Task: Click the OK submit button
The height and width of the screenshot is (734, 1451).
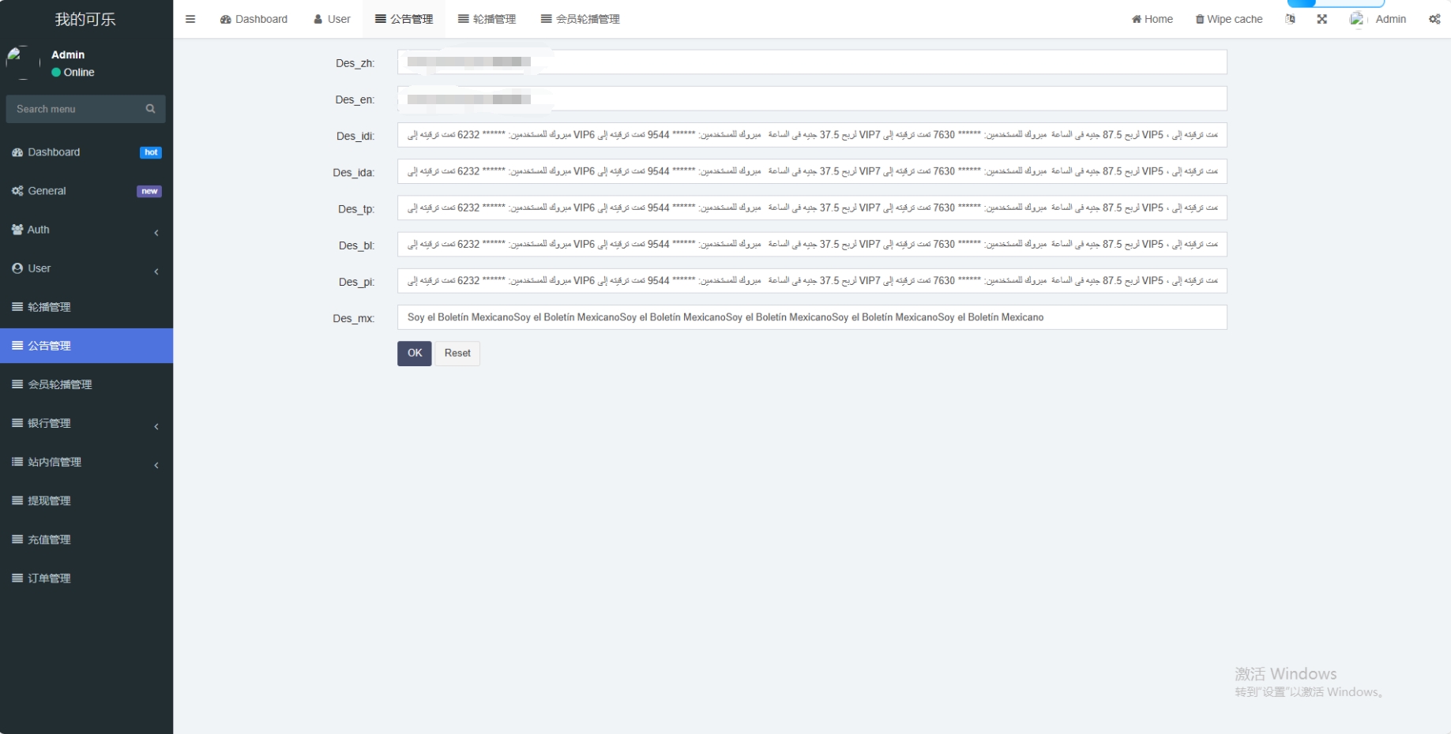Action: [414, 353]
